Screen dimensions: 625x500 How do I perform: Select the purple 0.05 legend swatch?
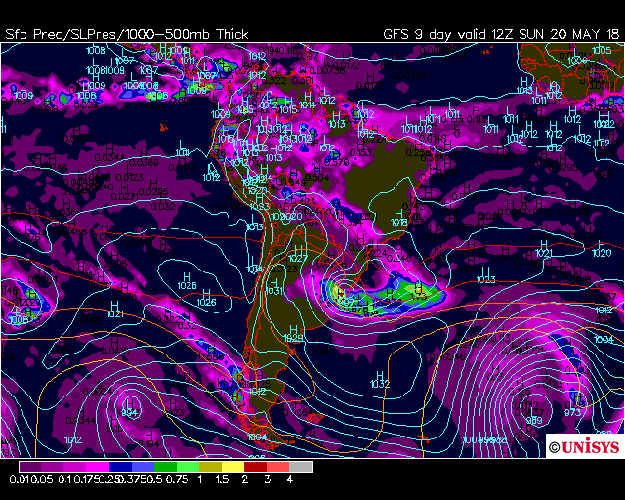(x=53, y=467)
